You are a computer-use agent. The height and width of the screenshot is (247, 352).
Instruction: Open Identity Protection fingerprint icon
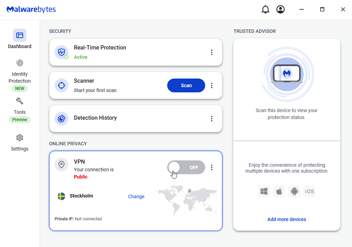[x=20, y=63]
